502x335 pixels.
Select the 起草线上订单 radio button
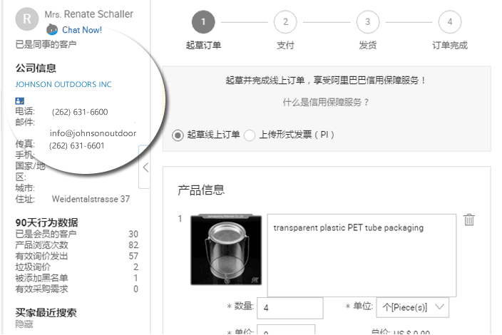178,135
